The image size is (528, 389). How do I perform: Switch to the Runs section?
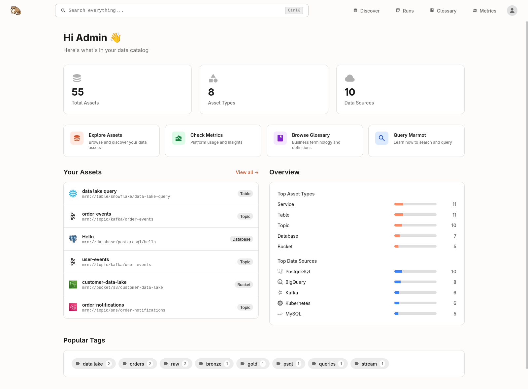[x=405, y=11]
